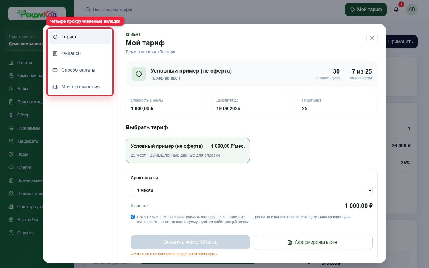Click the 30 Осталось дней counter
This screenshot has width=429, height=268.
[x=327, y=74]
